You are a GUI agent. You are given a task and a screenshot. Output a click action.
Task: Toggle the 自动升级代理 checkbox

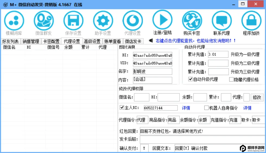[190, 79]
